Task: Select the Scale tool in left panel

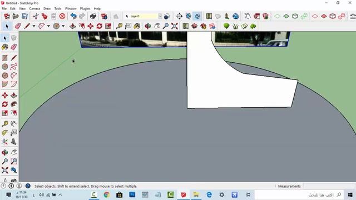Action: 5,113
